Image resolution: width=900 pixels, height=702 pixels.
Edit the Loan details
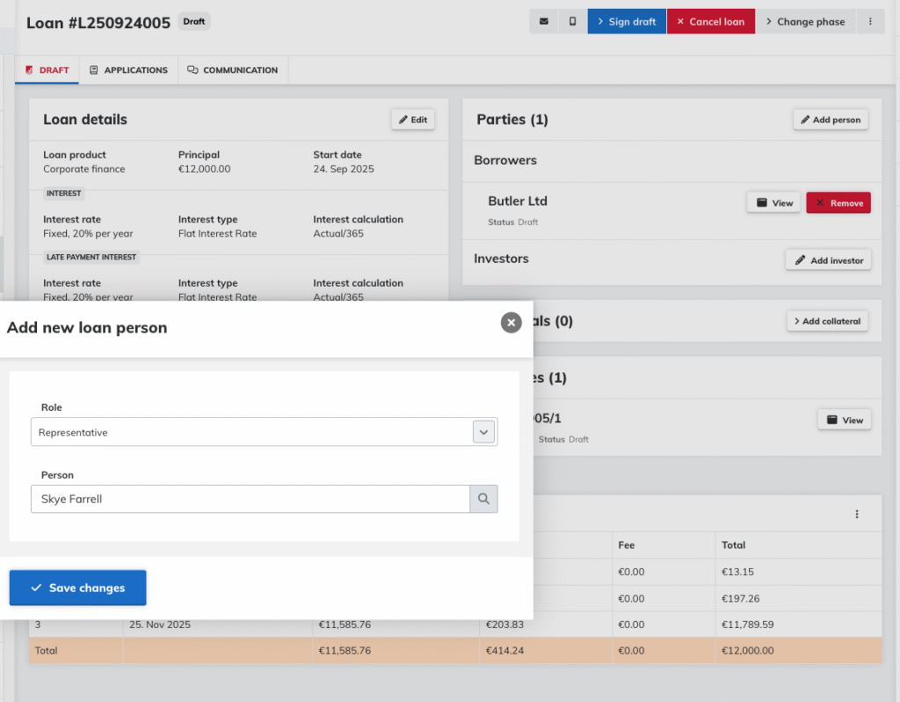(x=412, y=120)
